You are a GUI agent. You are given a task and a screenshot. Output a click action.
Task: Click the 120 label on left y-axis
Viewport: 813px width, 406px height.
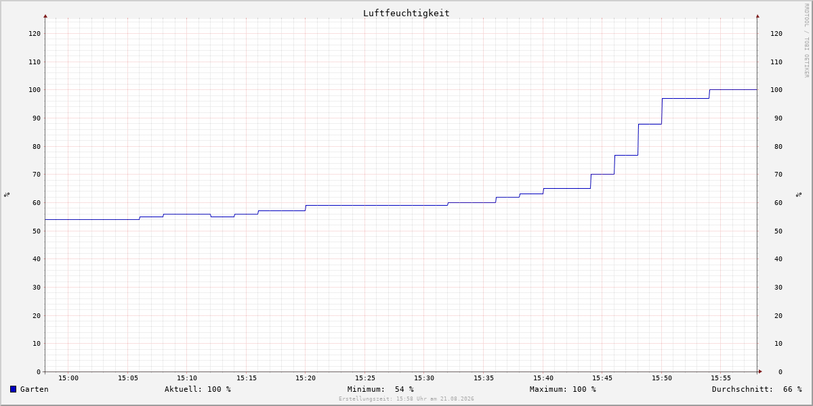click(x=35, y=34)
